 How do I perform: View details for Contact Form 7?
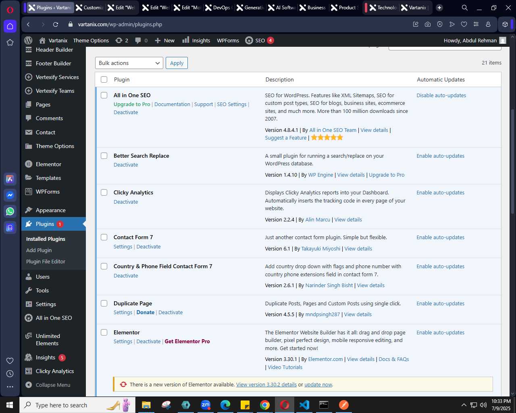pyautogui.click(x=358, y=248)
